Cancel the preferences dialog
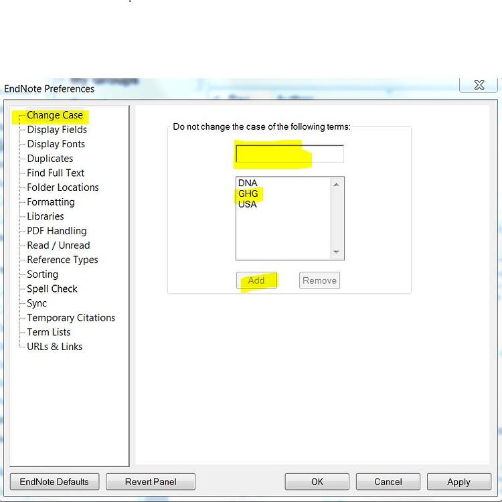Image resolution: width=502 pixels, height=502 pixels. point(388,482)
